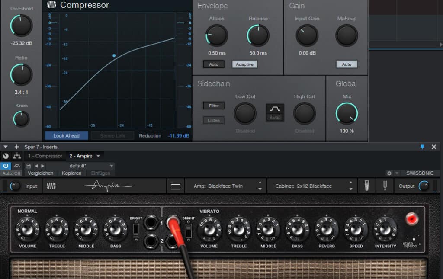
Task: Click the Sidechain High Cut knob
Action: pyautogui.click(x=305, y=113)
